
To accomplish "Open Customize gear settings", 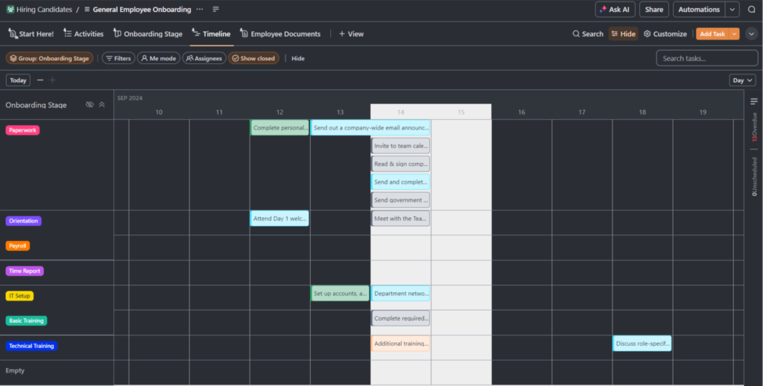I will tap(665, 34).
